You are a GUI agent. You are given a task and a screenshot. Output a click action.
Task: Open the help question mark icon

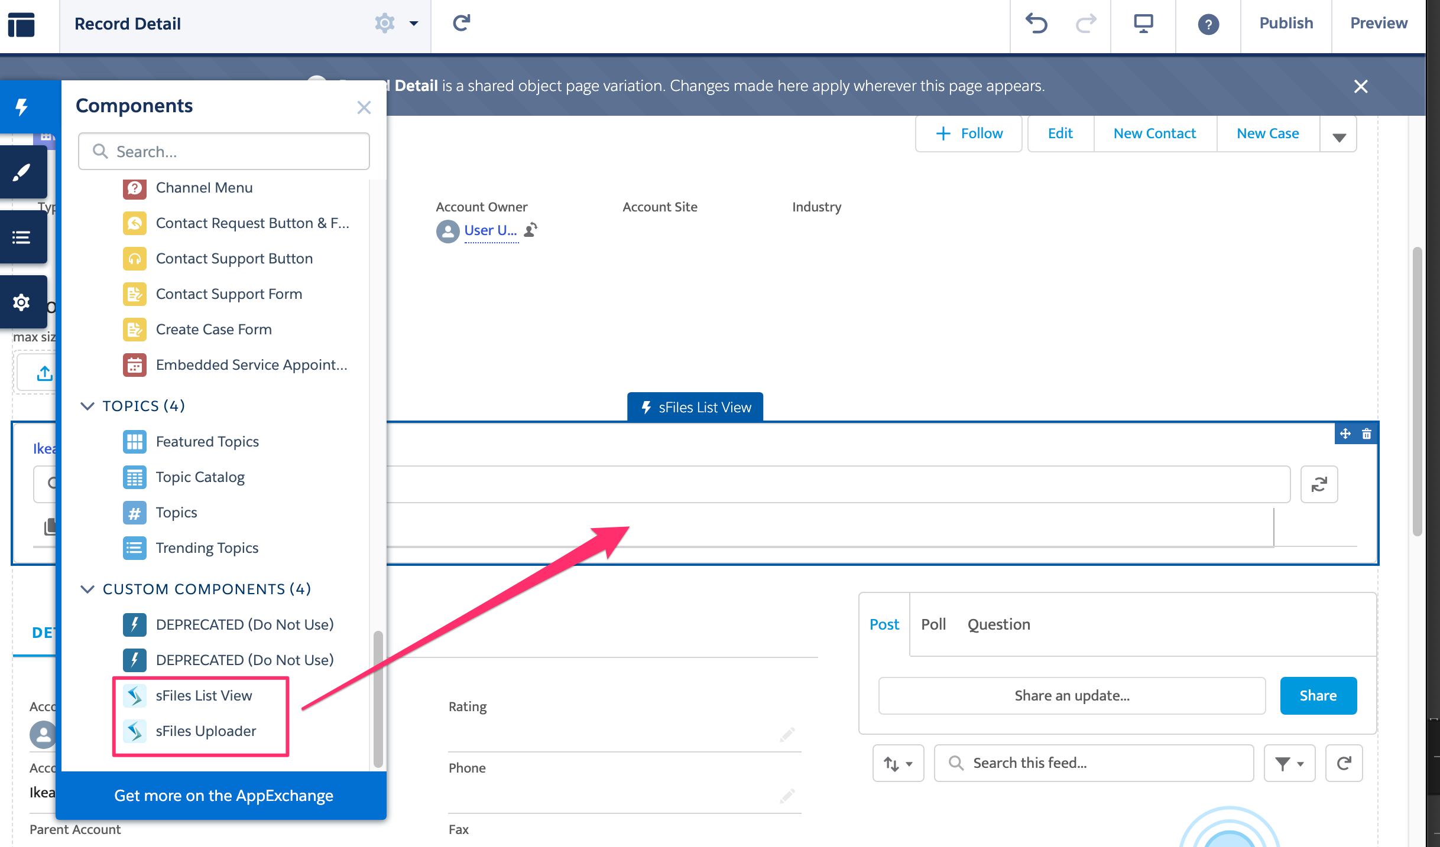coord(1208,24)
